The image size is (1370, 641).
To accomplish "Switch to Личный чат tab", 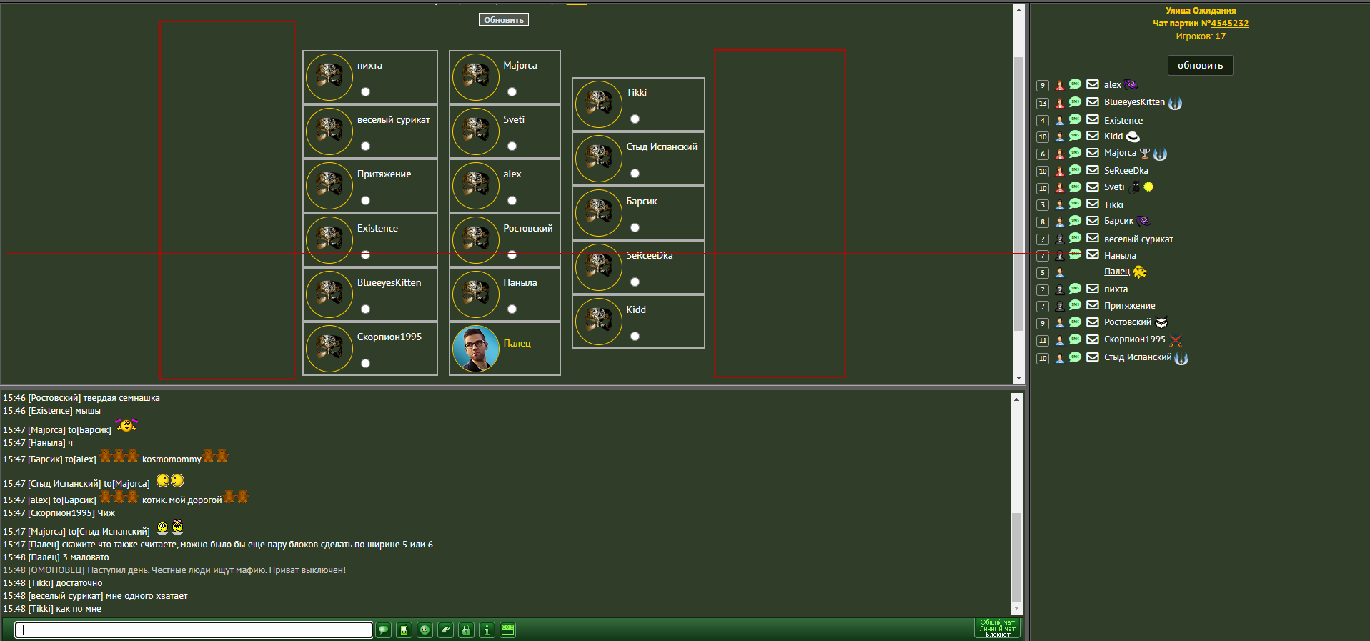I will click(x=998, y=629).
